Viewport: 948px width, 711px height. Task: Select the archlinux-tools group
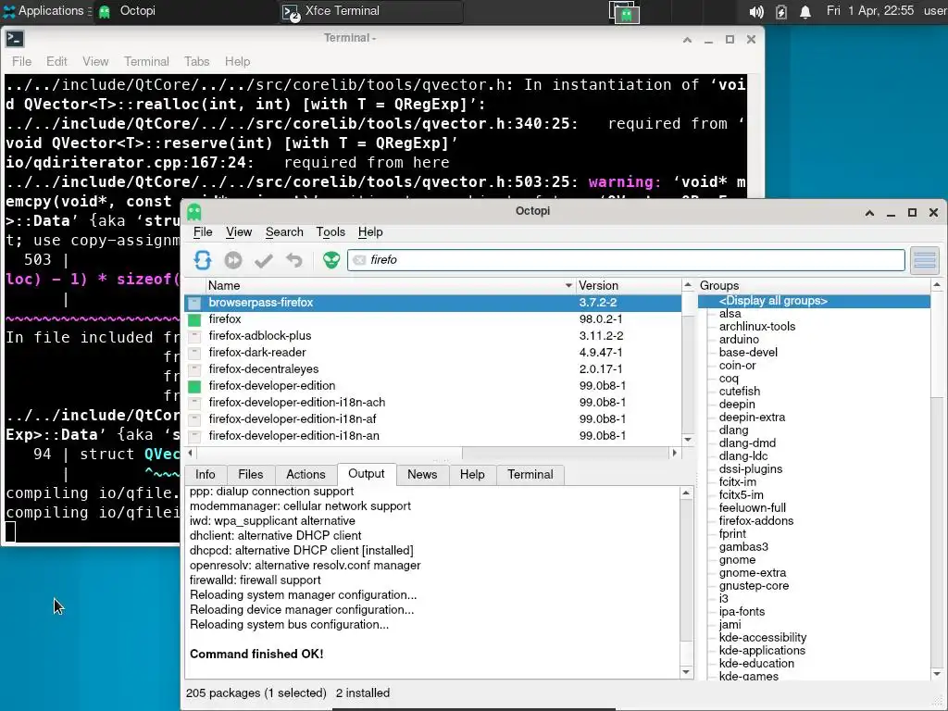[757, 327]
